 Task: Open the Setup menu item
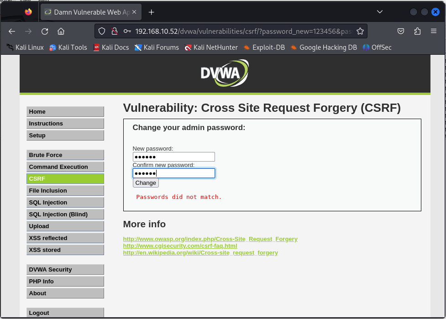pyautogui.click(x=65, y=136)
